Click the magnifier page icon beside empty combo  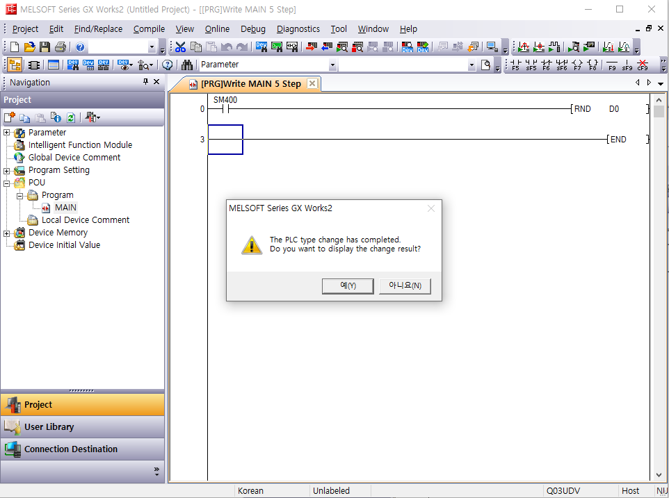(485, 65)
